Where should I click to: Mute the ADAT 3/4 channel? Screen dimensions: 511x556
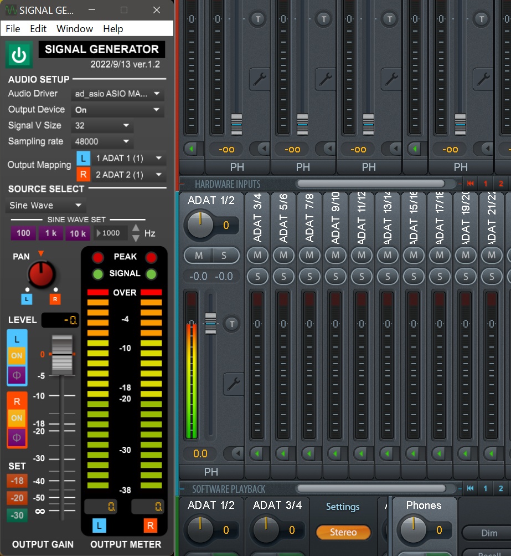[x=257, y=255]
